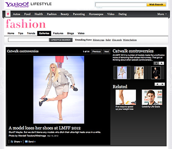Image resolution: width=172 pixels, height=149 pixels.
Task: Go to next Related items with right arrow
Action: click(x=162, y=84)
